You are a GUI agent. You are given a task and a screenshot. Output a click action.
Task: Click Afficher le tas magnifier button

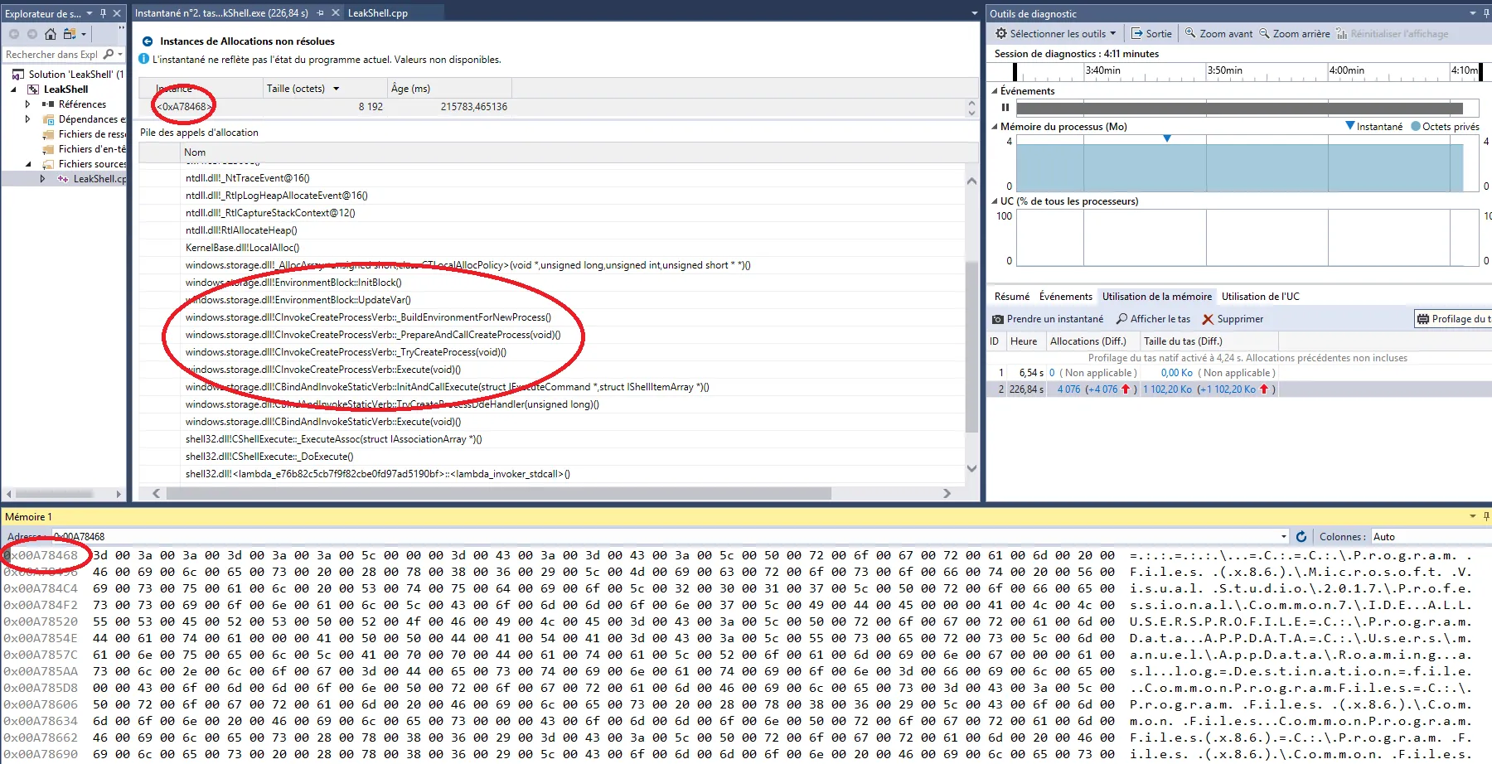point(1153,319)
